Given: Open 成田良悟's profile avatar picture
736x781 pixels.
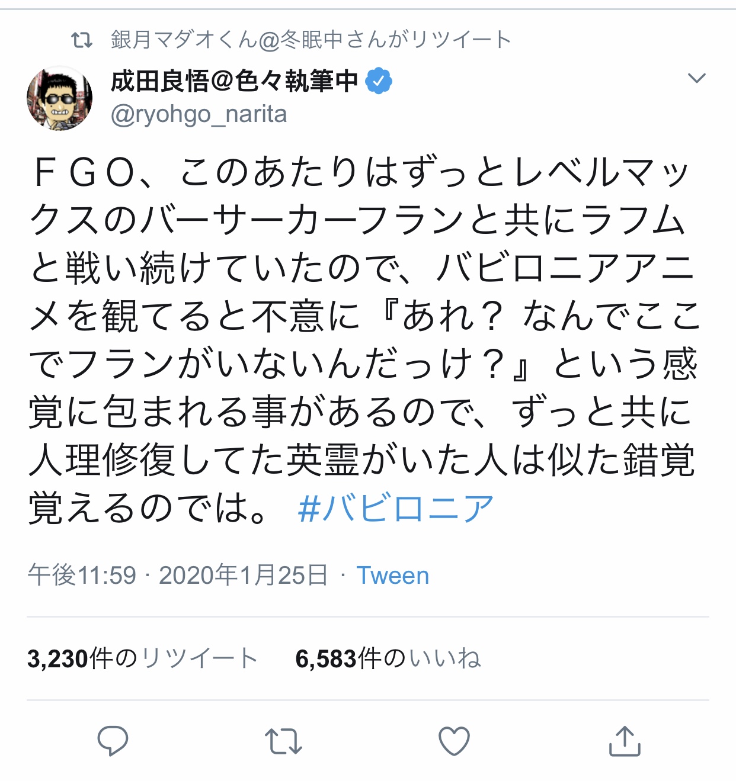Looking at the screenshot, I should pos(60,98).
